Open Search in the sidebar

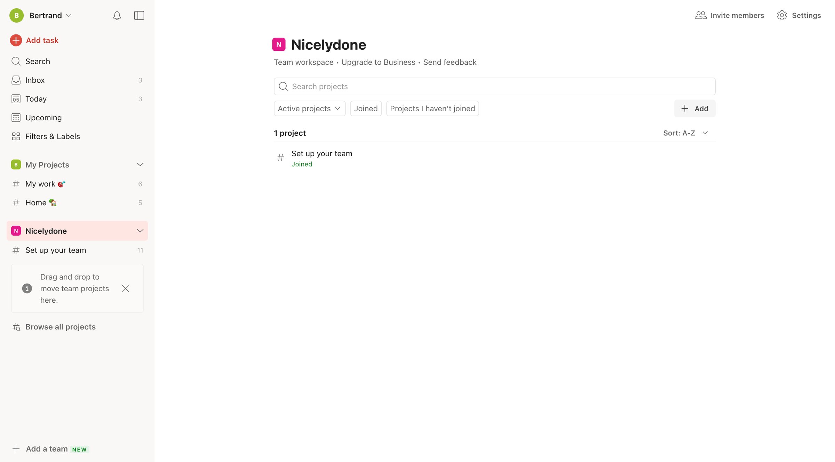77,61
